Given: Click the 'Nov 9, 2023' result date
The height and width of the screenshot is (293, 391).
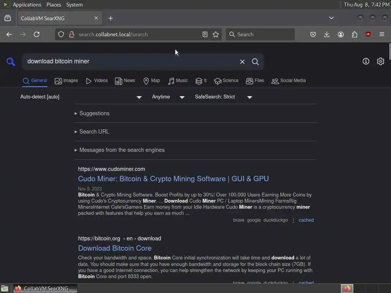Looking at the screenshot, I should [90, 188].
